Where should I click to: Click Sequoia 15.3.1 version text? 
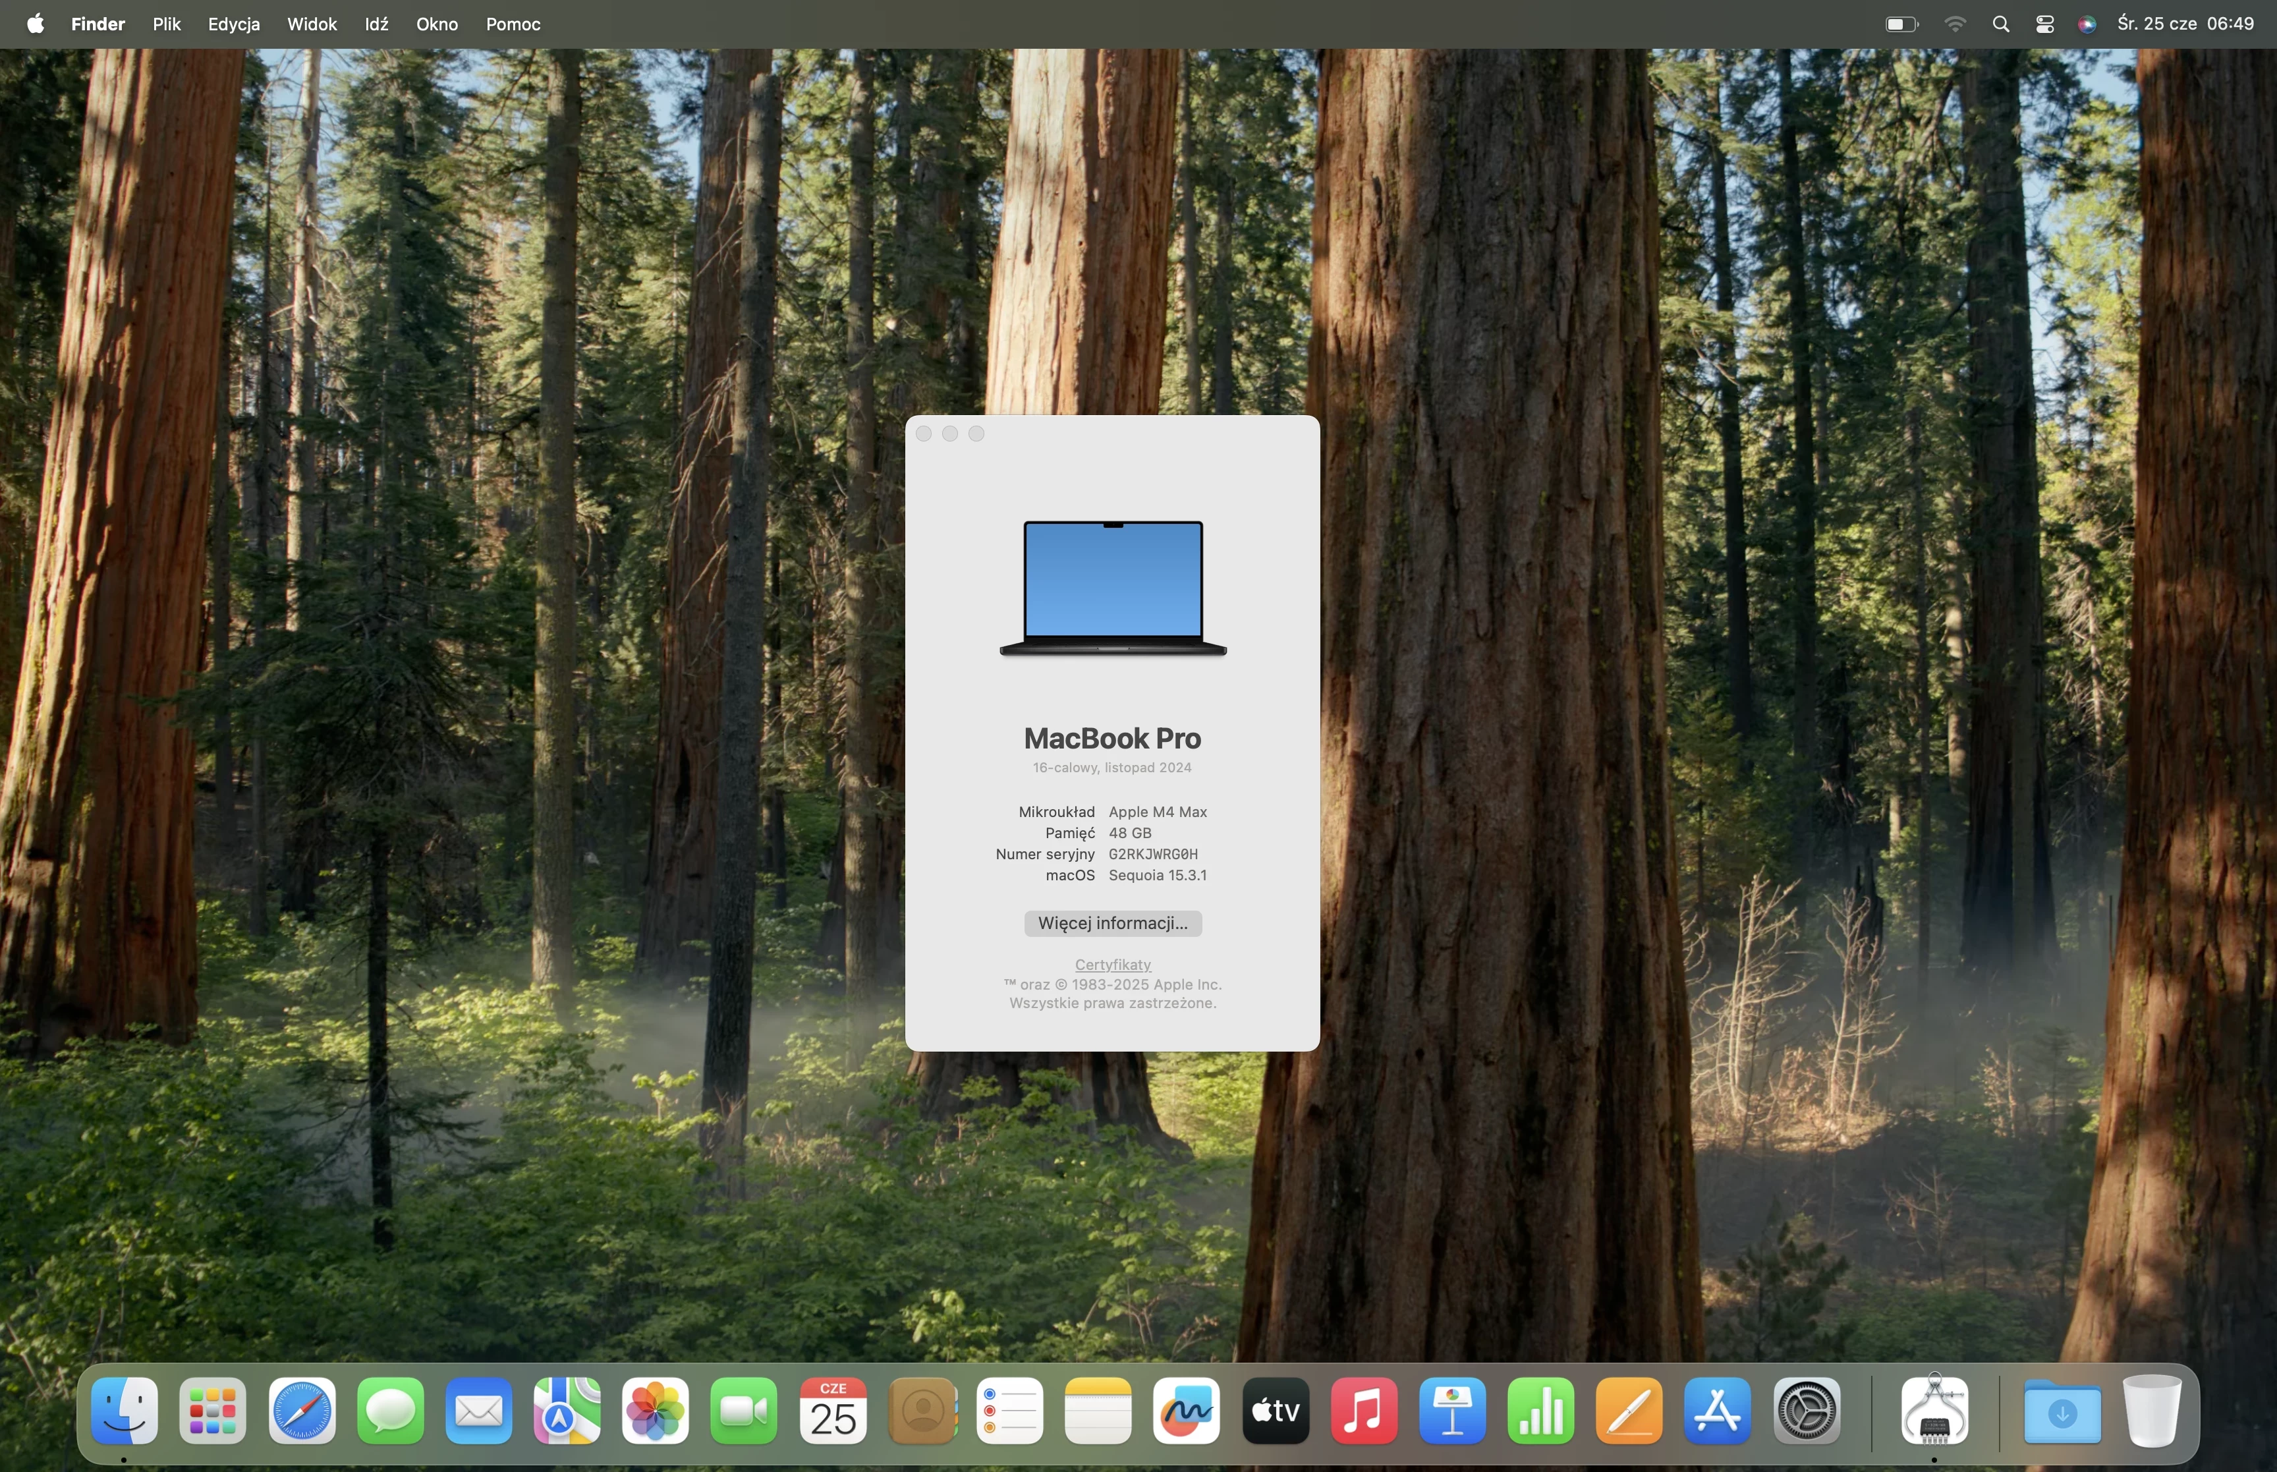tap(1157, 876)
